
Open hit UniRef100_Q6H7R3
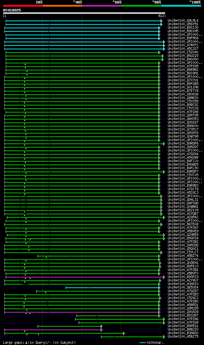click(x=183, y=119)
